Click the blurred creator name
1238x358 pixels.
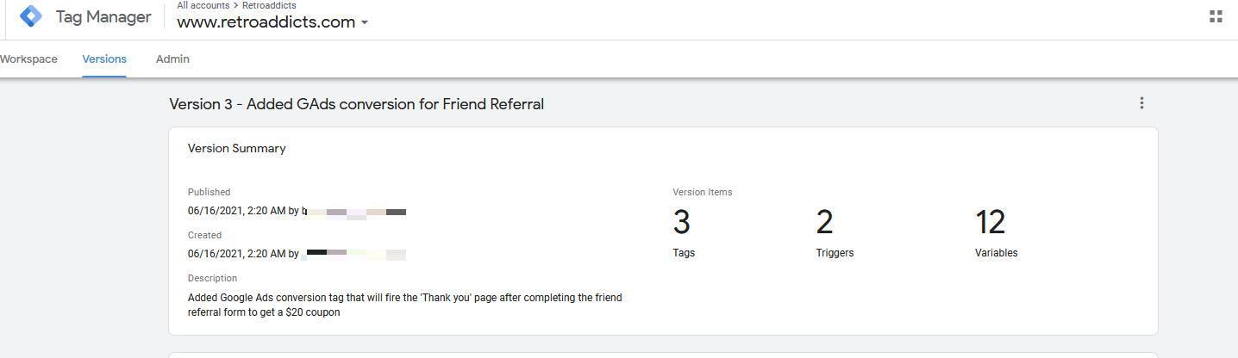click(x=355, y=254)
